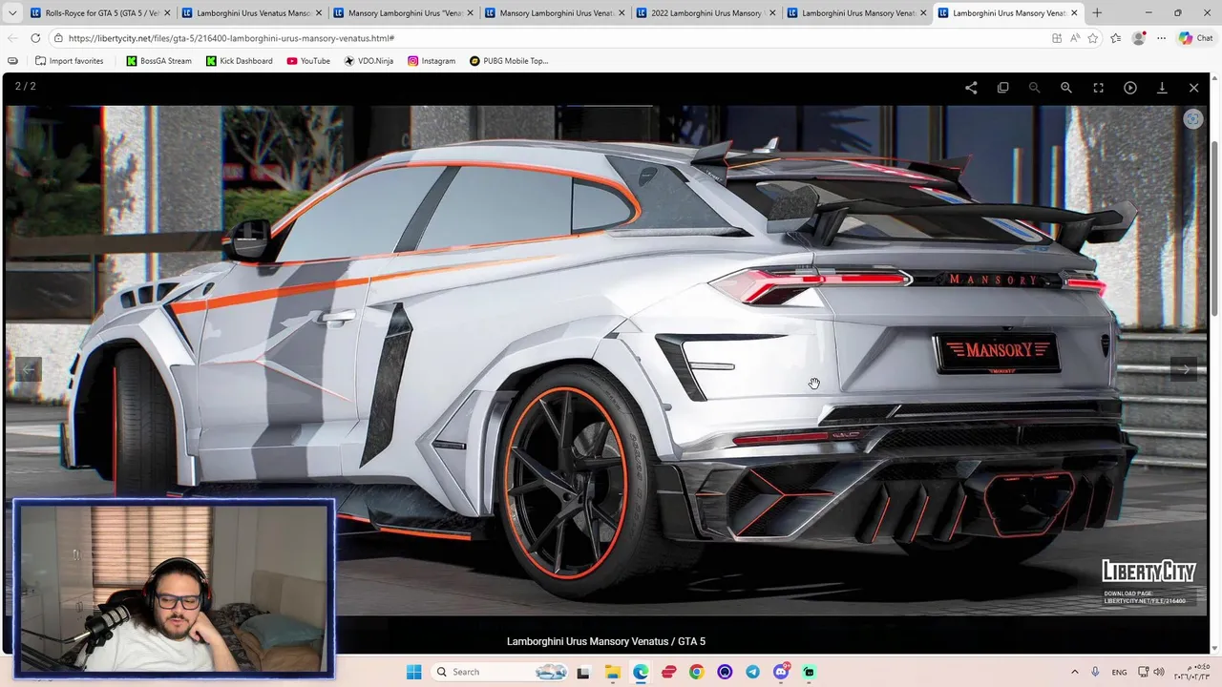This screenshot has width=1222, height=687.
Task: Open the Windows Start menu
Action: [x=413, y=672]
